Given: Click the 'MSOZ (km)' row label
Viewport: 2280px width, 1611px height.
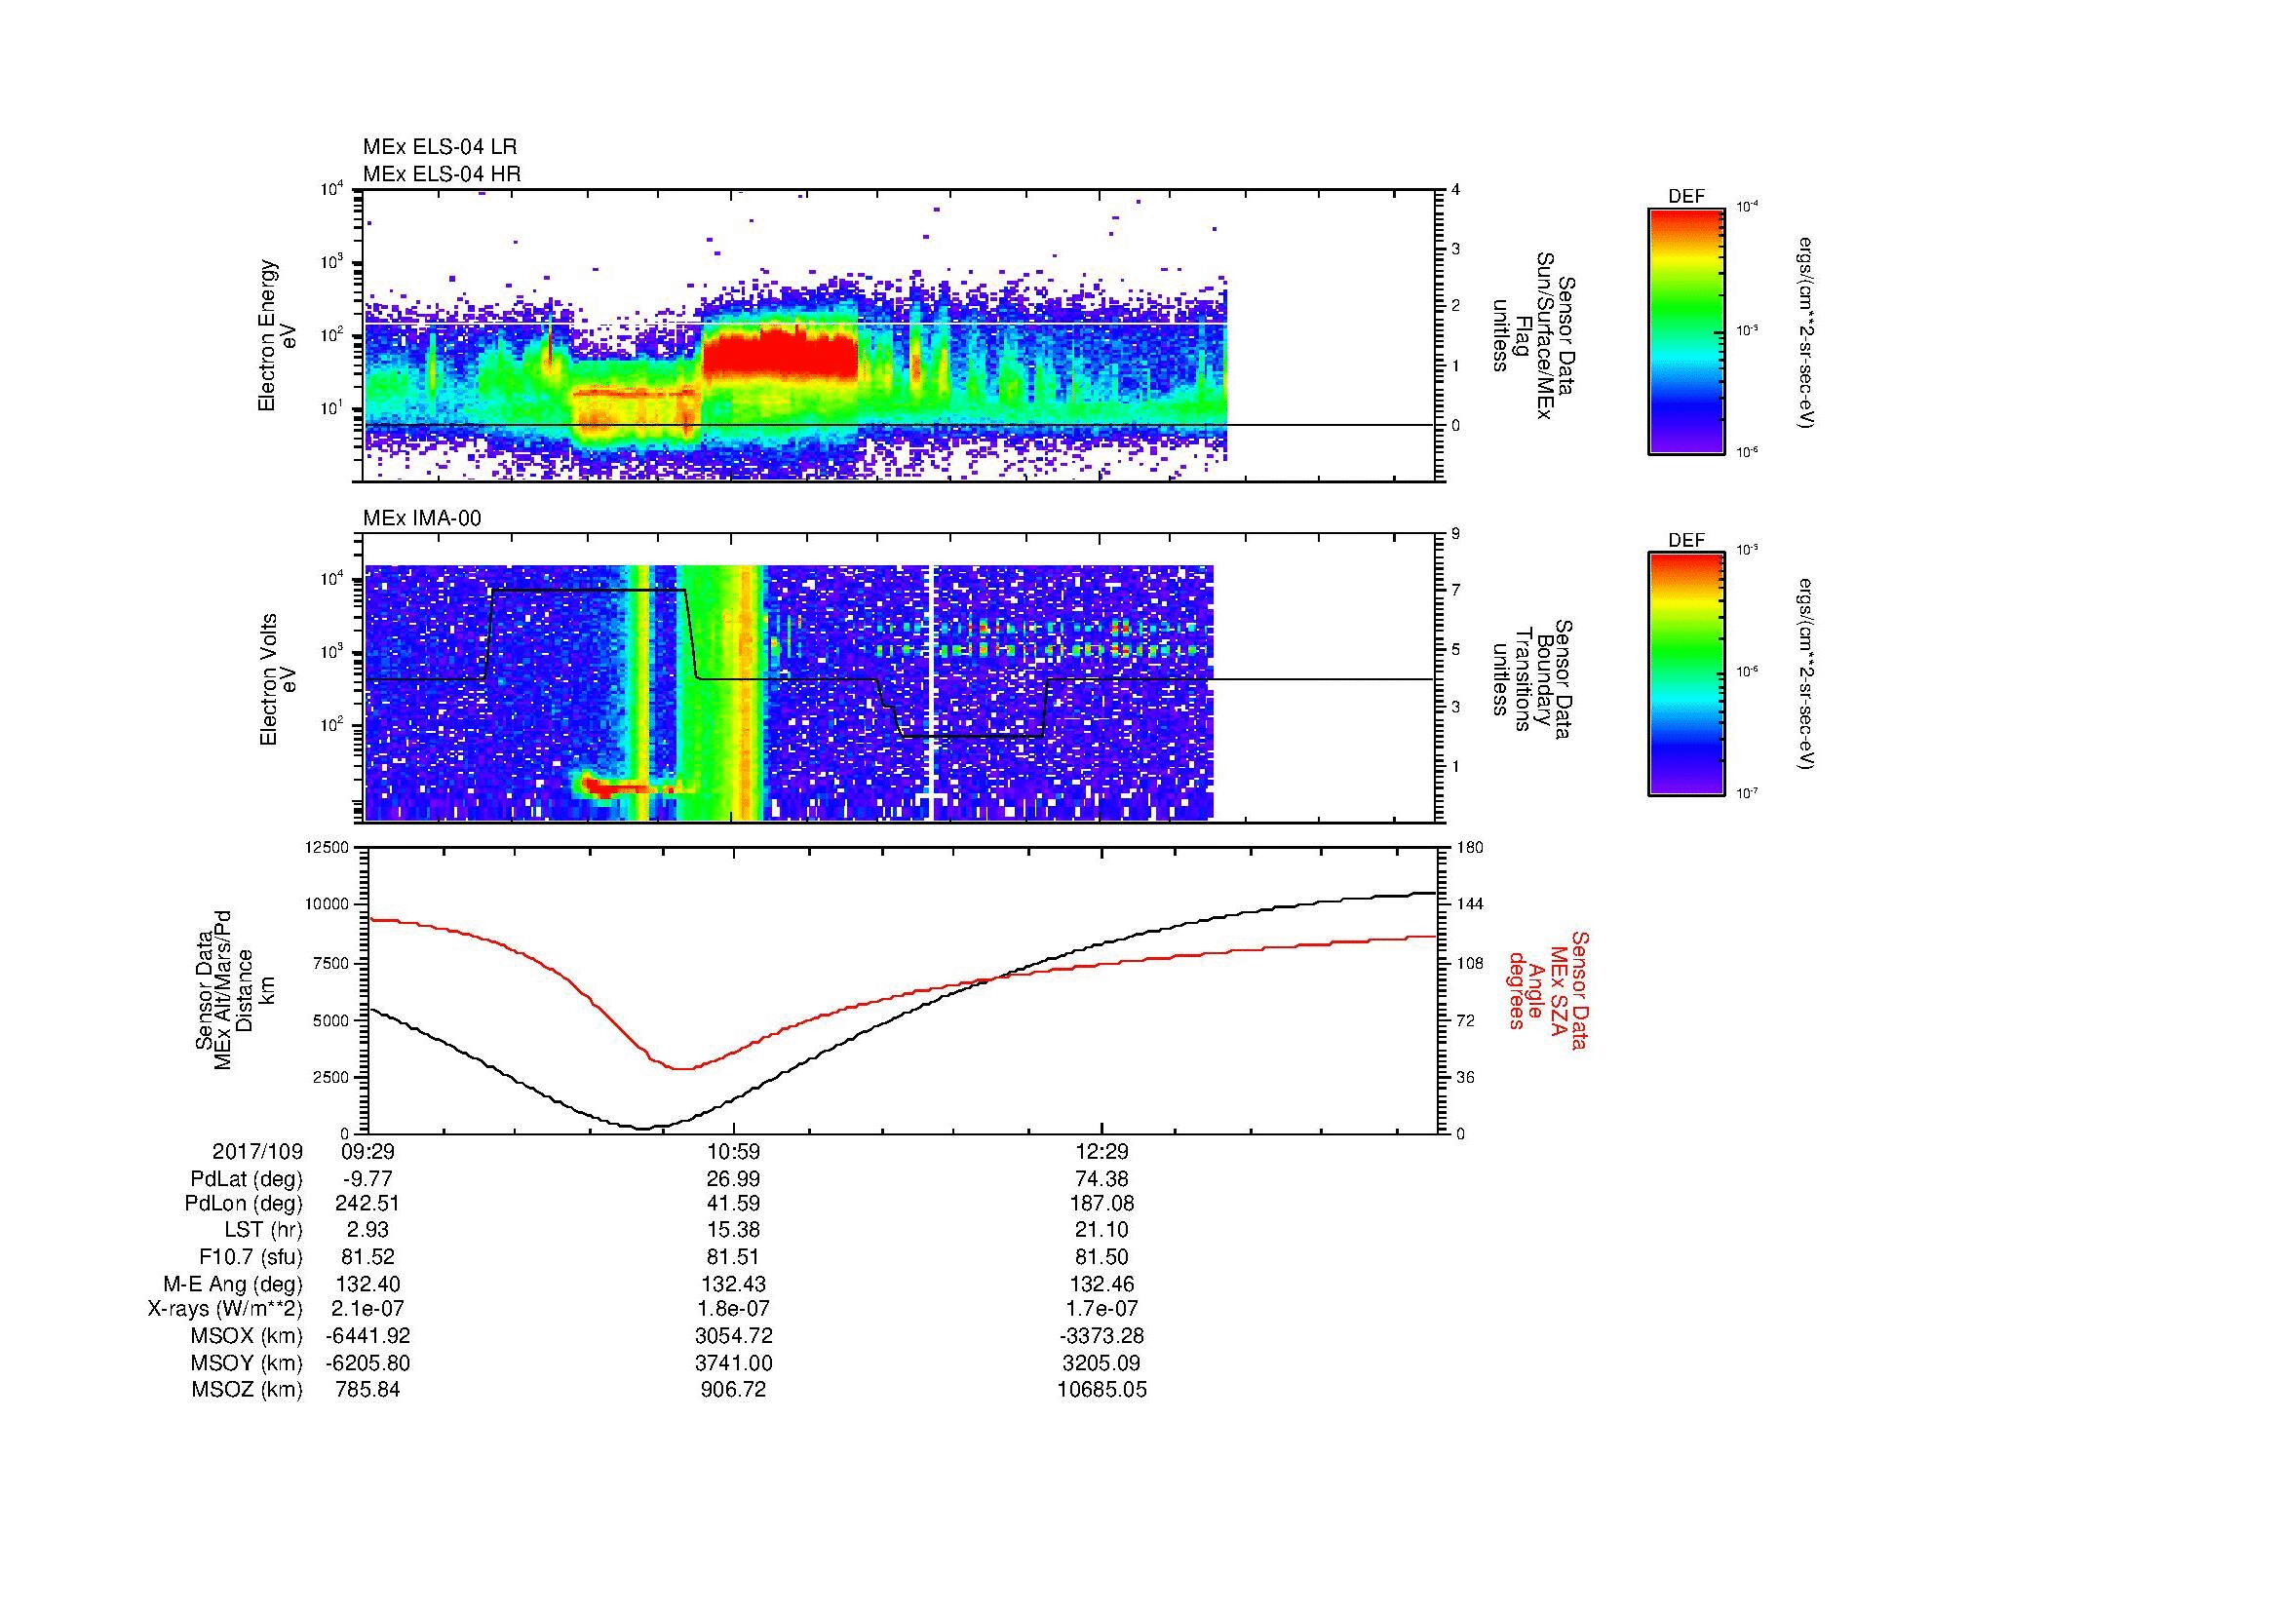Looking at the screenshot, I should [x=248, y=1390].
